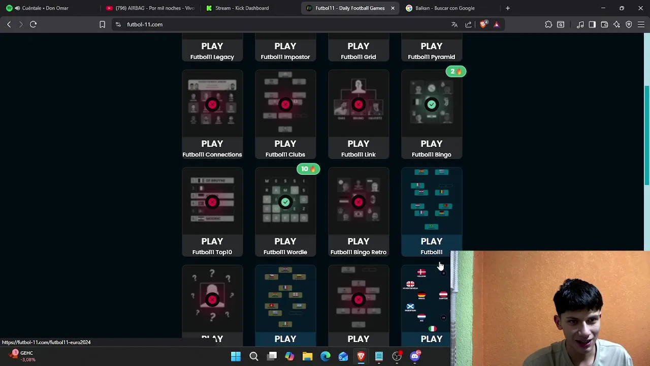This screenshot has height=366, width=650.
Task: Open Futbol11 Connections game card
Action: pos(212,114)
